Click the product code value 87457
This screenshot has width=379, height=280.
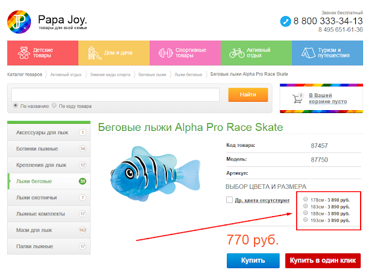[x=319, y=146]
